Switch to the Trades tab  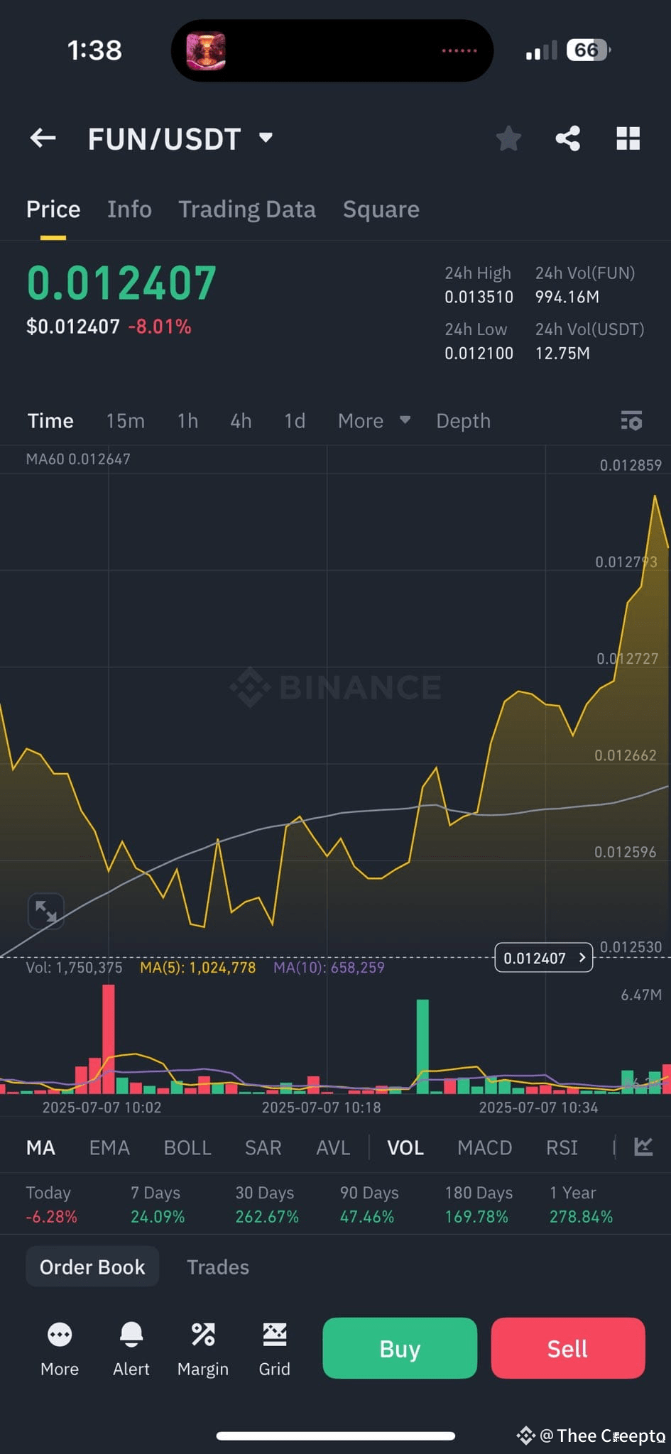tap(218, 1267)
